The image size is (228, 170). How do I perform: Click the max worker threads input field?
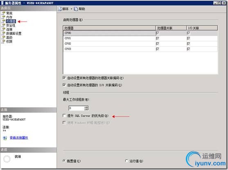coord(77,108)
